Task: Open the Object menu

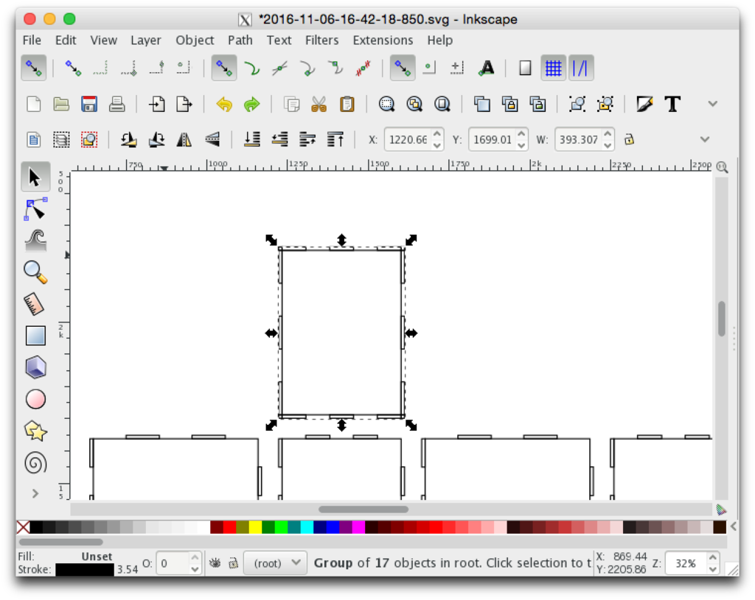Action: pos(195,40)
